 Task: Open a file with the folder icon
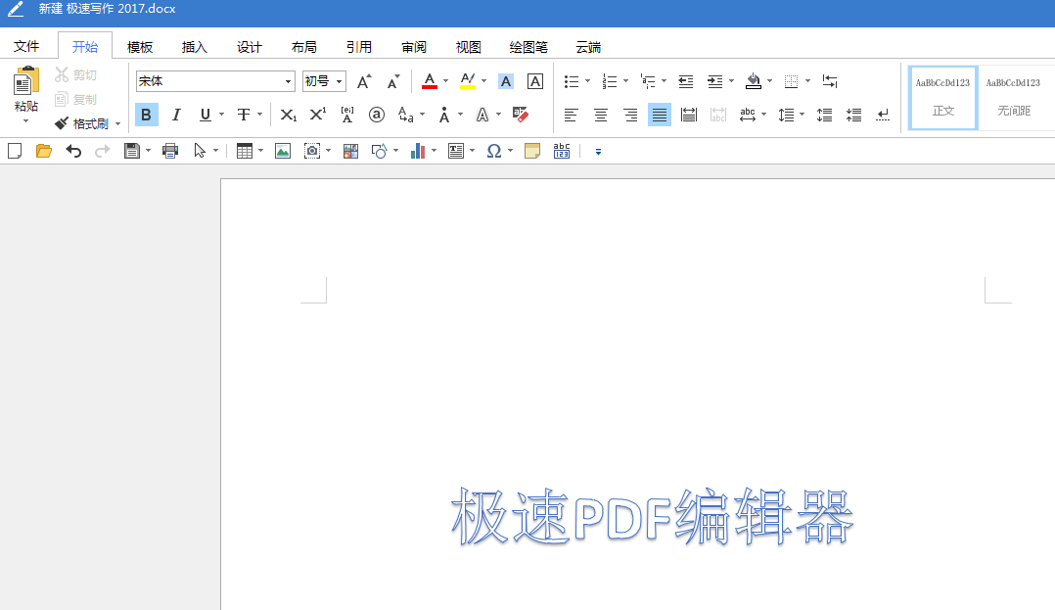click(x=44, y=151)
